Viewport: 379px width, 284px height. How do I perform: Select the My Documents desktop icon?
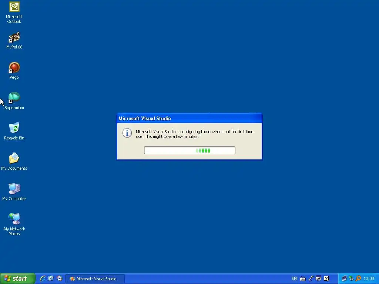tap(14, 161)
